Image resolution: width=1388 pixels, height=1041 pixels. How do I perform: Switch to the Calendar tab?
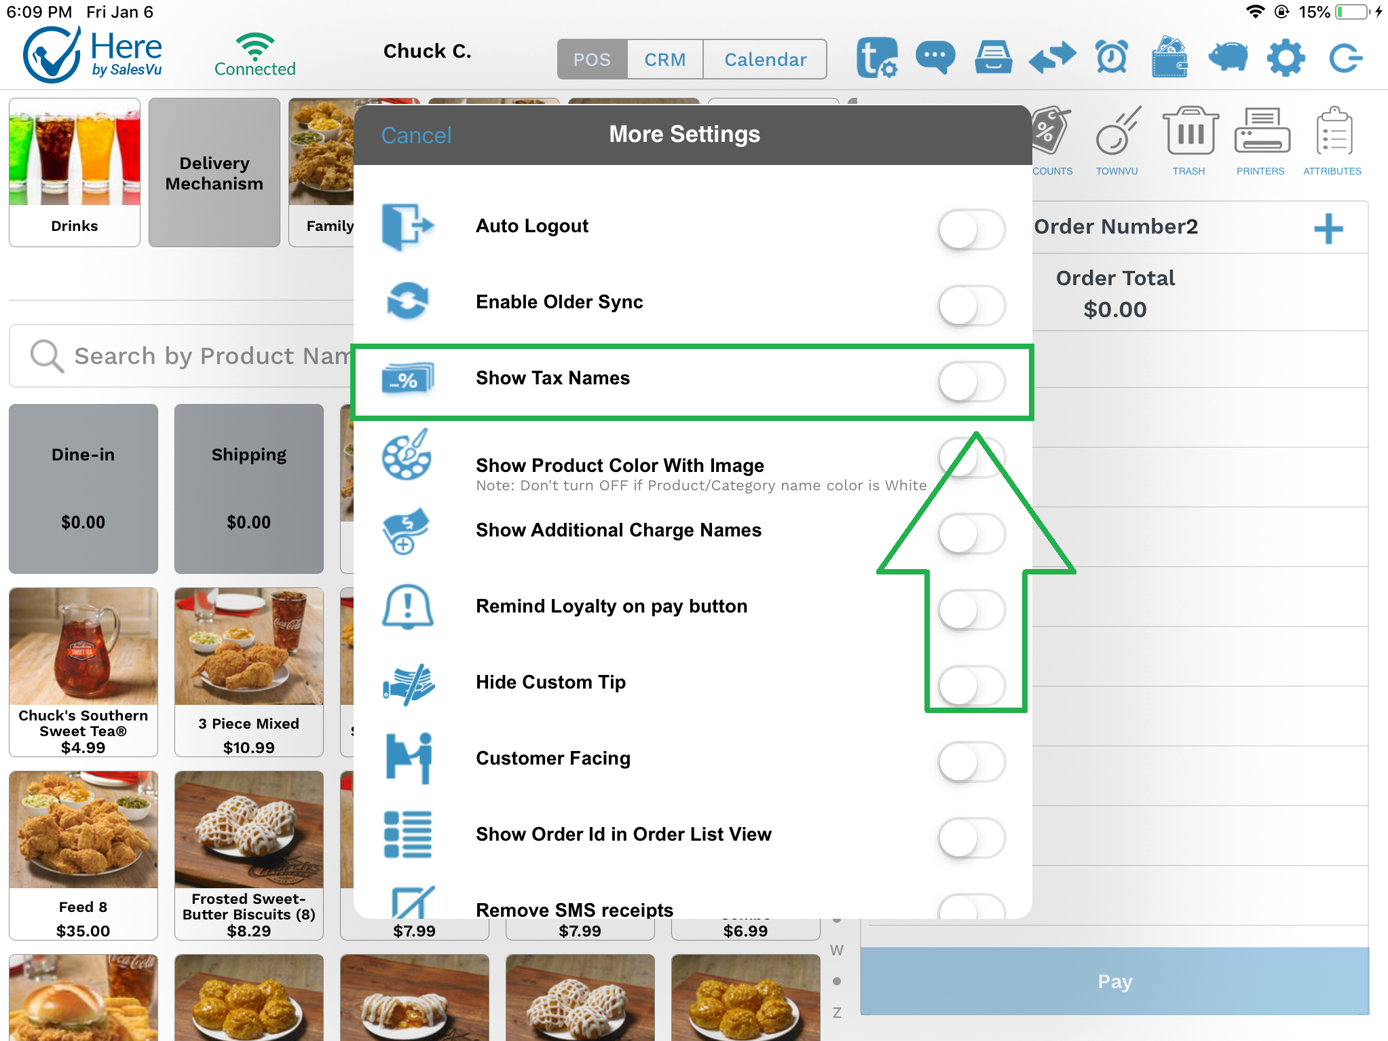coord(765,58)
